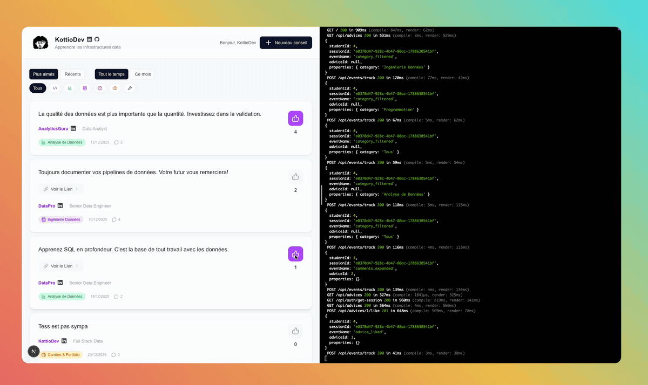Expand comments on the data quality advice
Screen dimensions: 648x385
pyautogui.click(x=118, y=142)
